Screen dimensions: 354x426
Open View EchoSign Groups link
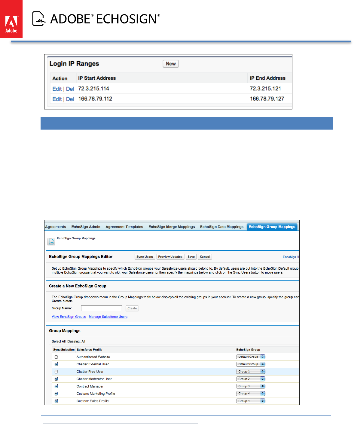pyautogui.click(x=69, y=317)
